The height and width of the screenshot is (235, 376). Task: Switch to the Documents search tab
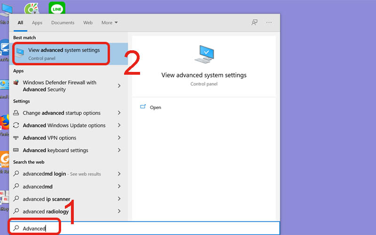63,23
